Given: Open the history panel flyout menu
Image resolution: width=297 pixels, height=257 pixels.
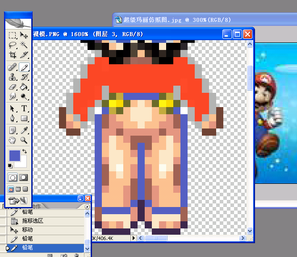Looking at the screenshot, I should [87, 207].
